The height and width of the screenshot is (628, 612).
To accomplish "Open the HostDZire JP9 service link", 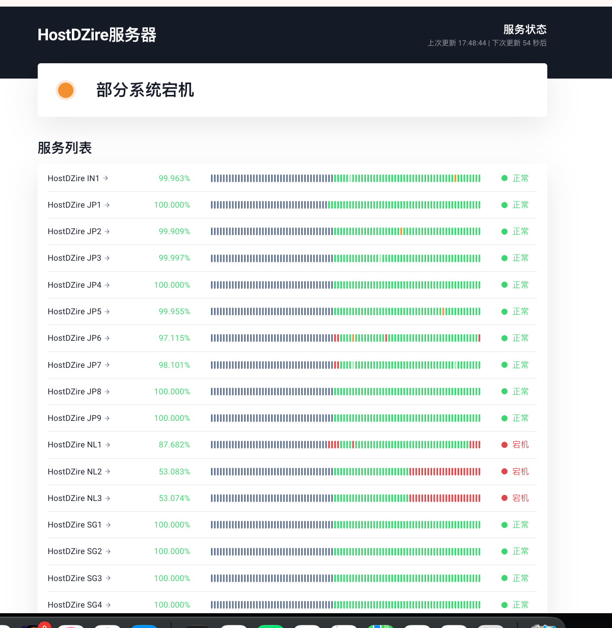I will click(x=78, y=418).
